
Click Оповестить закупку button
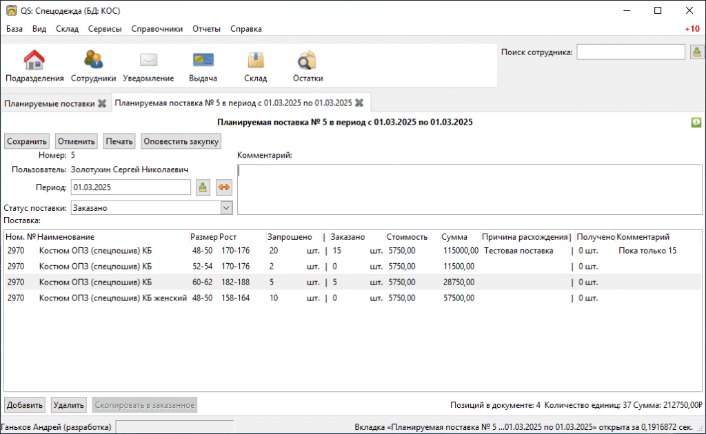(181, 141)
